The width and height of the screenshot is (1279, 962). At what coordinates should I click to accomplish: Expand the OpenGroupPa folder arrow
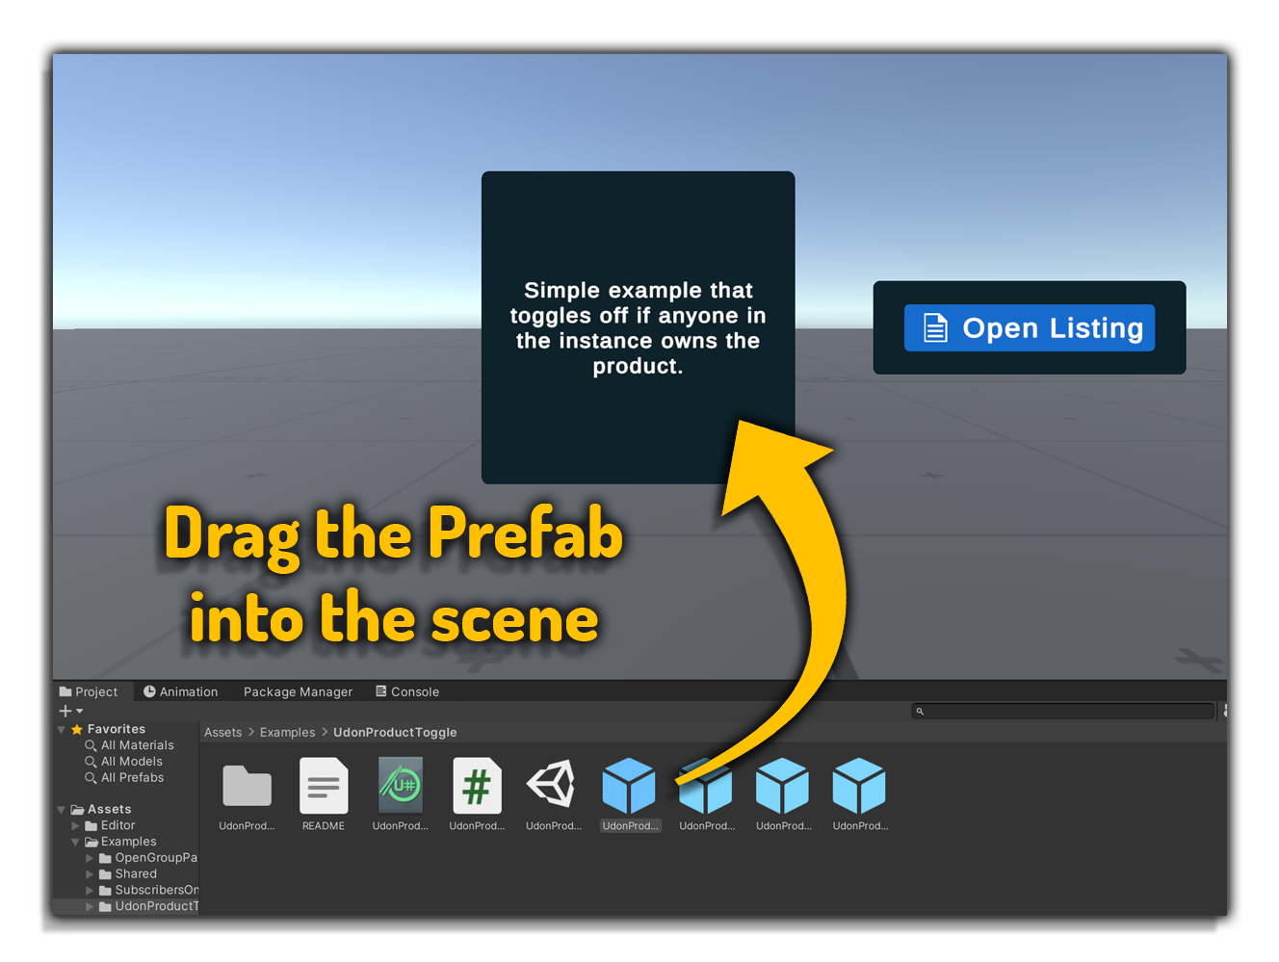90,858
